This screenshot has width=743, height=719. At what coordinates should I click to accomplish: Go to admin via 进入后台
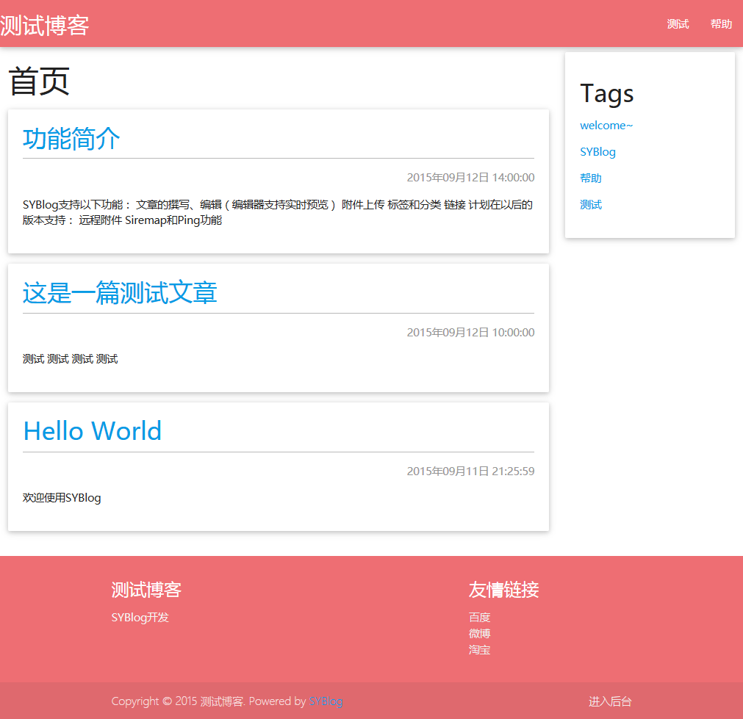(x=610, y=701)
